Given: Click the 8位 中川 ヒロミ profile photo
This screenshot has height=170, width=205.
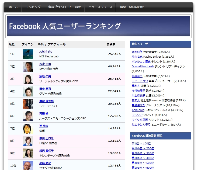Looking at the screenshot, I should tap(28, 141).
